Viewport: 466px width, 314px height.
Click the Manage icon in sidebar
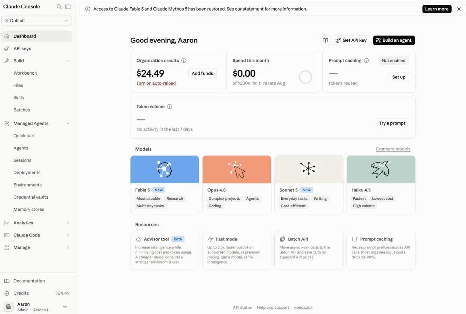[x=7, y=247]
